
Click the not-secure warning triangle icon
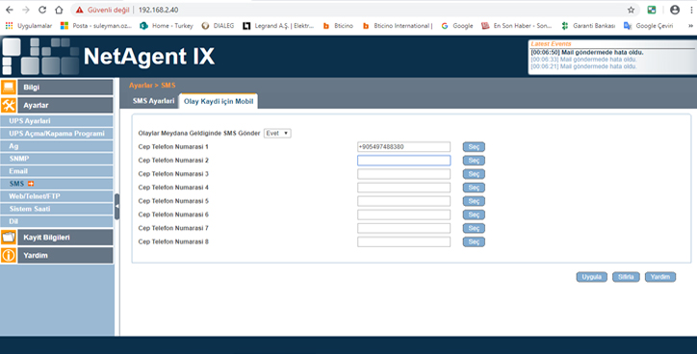[x=80, y=10]
